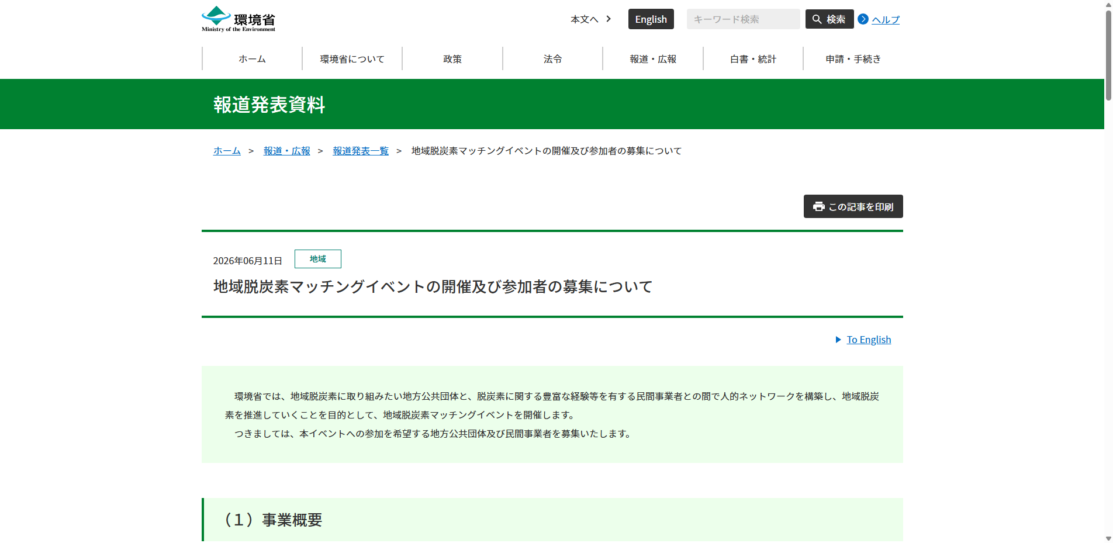
Task: Click the article title 地域脱炭素マッチングイベントの開催及び参加者の募集について
Action: [433, 287]
